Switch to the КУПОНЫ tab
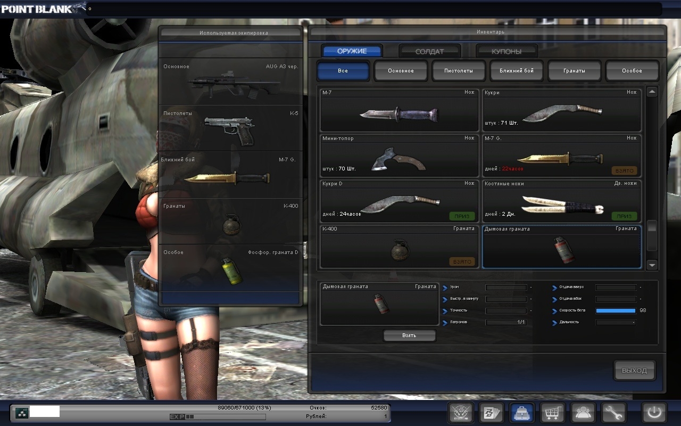The width and height of the screenshot is (681, 426). (506, 52)
